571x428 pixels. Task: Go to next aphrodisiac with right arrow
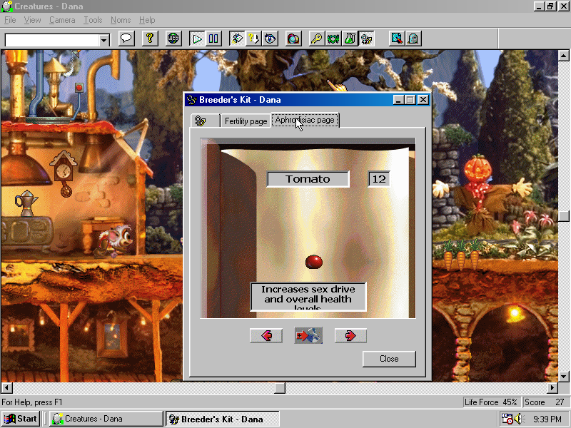coord(350,335)
